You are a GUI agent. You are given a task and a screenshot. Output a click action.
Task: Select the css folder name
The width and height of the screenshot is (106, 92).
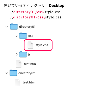click(x=31, y=36)
